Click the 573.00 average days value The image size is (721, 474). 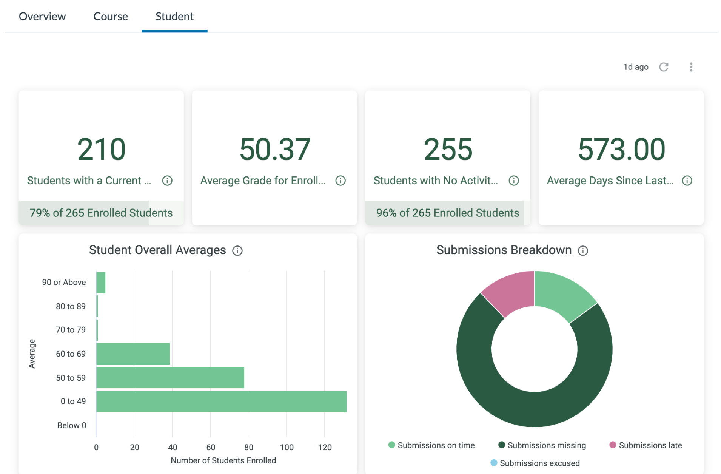coord(621,150)
